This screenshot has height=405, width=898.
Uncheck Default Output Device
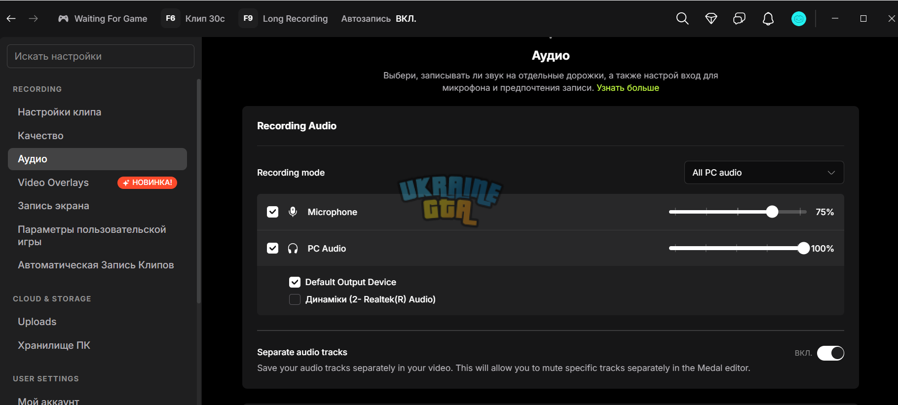[x=295, y=282]
